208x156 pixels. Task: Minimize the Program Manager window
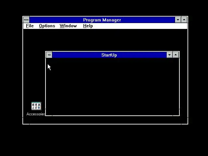(x=178, y=20)
